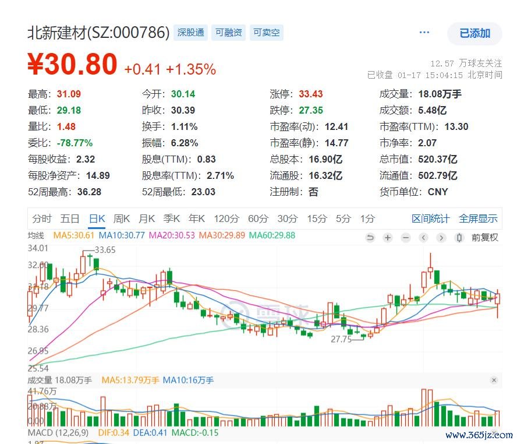
Task: Click the 已添加 watchlist button
Action: point(475,33)
